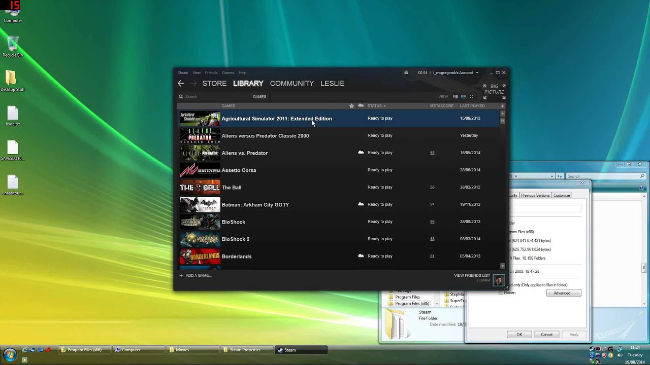Click the Advanced... button in Properties
Screen dimensions: 650x365
pyautogui.click(x=563, y=293)
